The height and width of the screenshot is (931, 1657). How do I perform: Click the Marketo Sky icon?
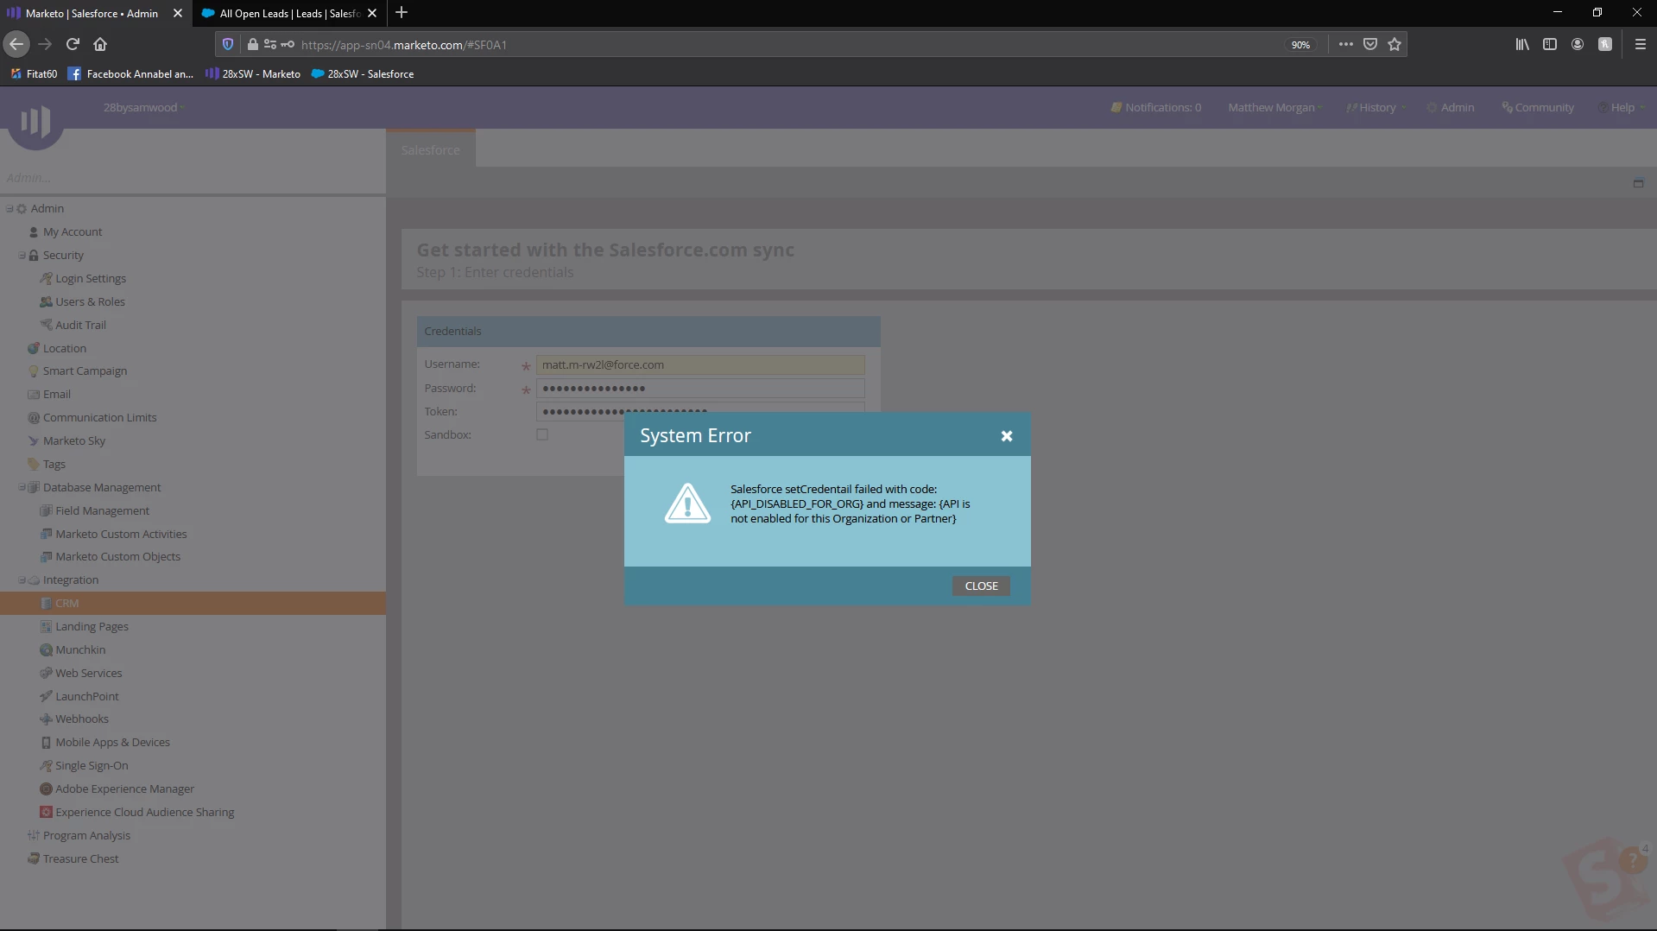click(x=34, y=440)
